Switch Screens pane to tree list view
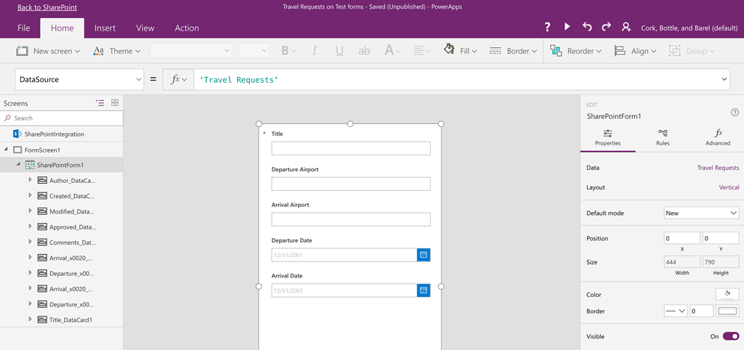This screenshot has height=350, width=744. point(100,102)
